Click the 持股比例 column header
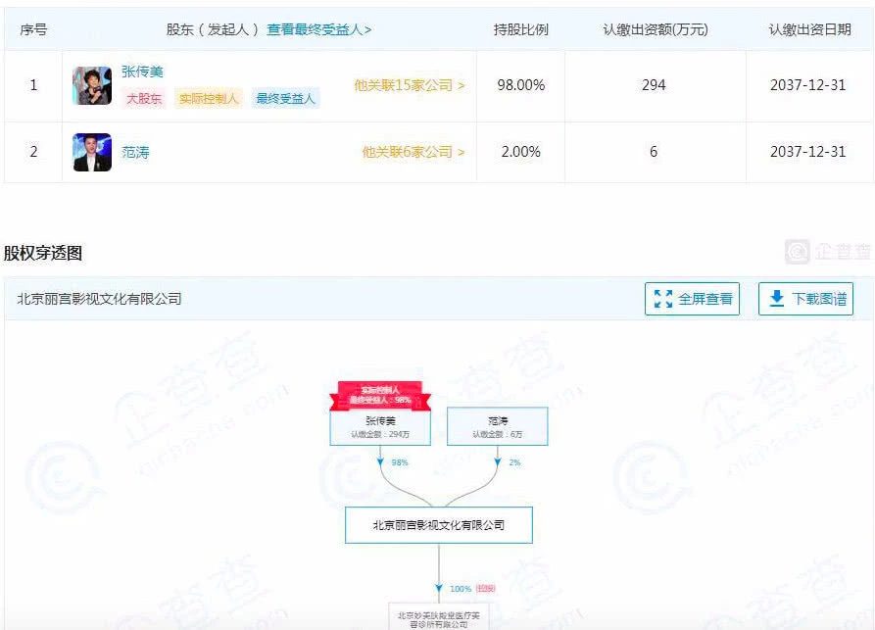 pos(520,29)
